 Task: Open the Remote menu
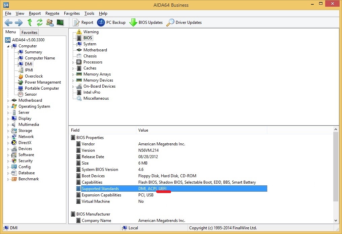tap(53, 13)
